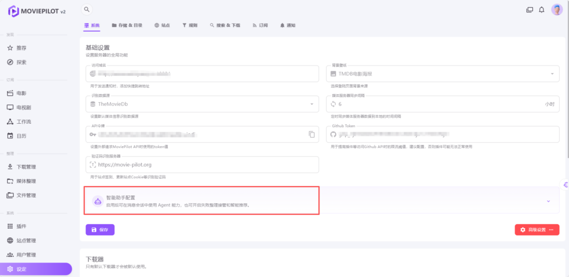Click the image icon in 背景壁纸 field
Image resolution: width=569 pixels, height=277 pixels.
333,74
